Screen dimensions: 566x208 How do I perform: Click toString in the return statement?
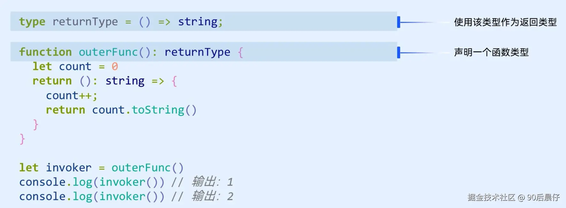[x=158, y=110]
